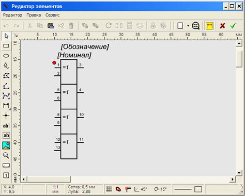Viewport: 245px width, 196px height.
Task: Toggle the yellow dimension highlight button
Action: (209, 26)
